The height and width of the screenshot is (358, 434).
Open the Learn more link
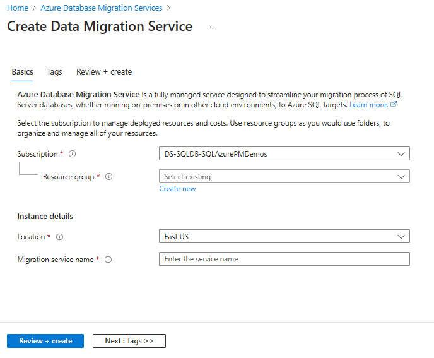(368, 104)
